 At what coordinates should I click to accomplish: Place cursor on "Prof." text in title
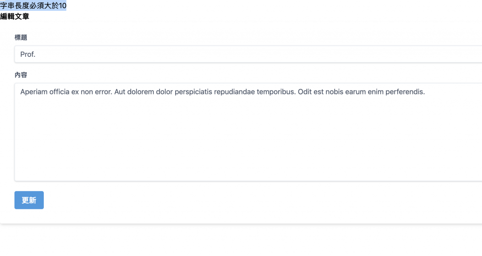point(28,54)
